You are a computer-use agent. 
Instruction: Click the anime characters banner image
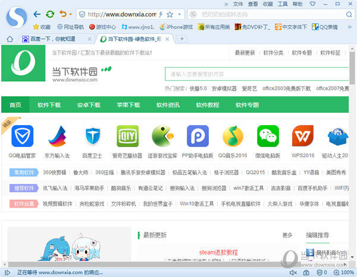pyautogui.click(x=70, y=244)
